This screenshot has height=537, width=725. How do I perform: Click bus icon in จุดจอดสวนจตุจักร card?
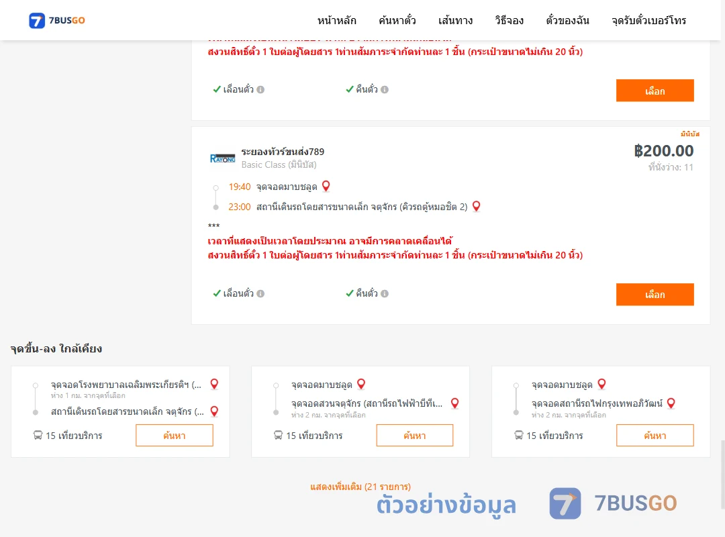[278, 435]
